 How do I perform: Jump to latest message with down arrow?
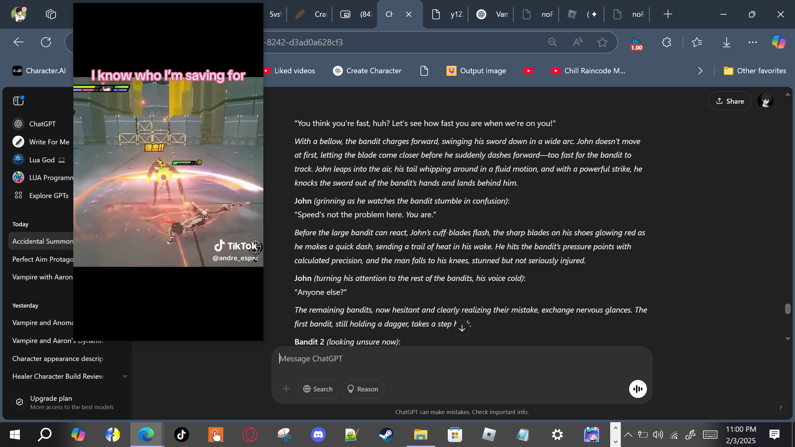click(462, 328)
